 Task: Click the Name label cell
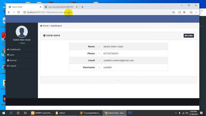tap(83, 46)
